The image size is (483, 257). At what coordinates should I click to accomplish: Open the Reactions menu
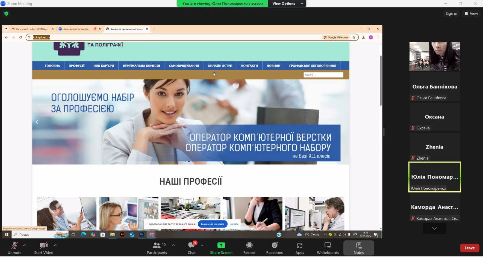274,248
